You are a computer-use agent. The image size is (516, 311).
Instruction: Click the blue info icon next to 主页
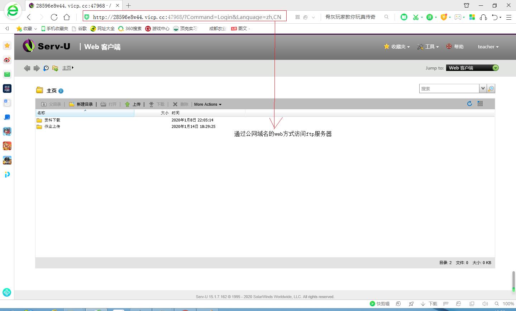pos(61,91)
